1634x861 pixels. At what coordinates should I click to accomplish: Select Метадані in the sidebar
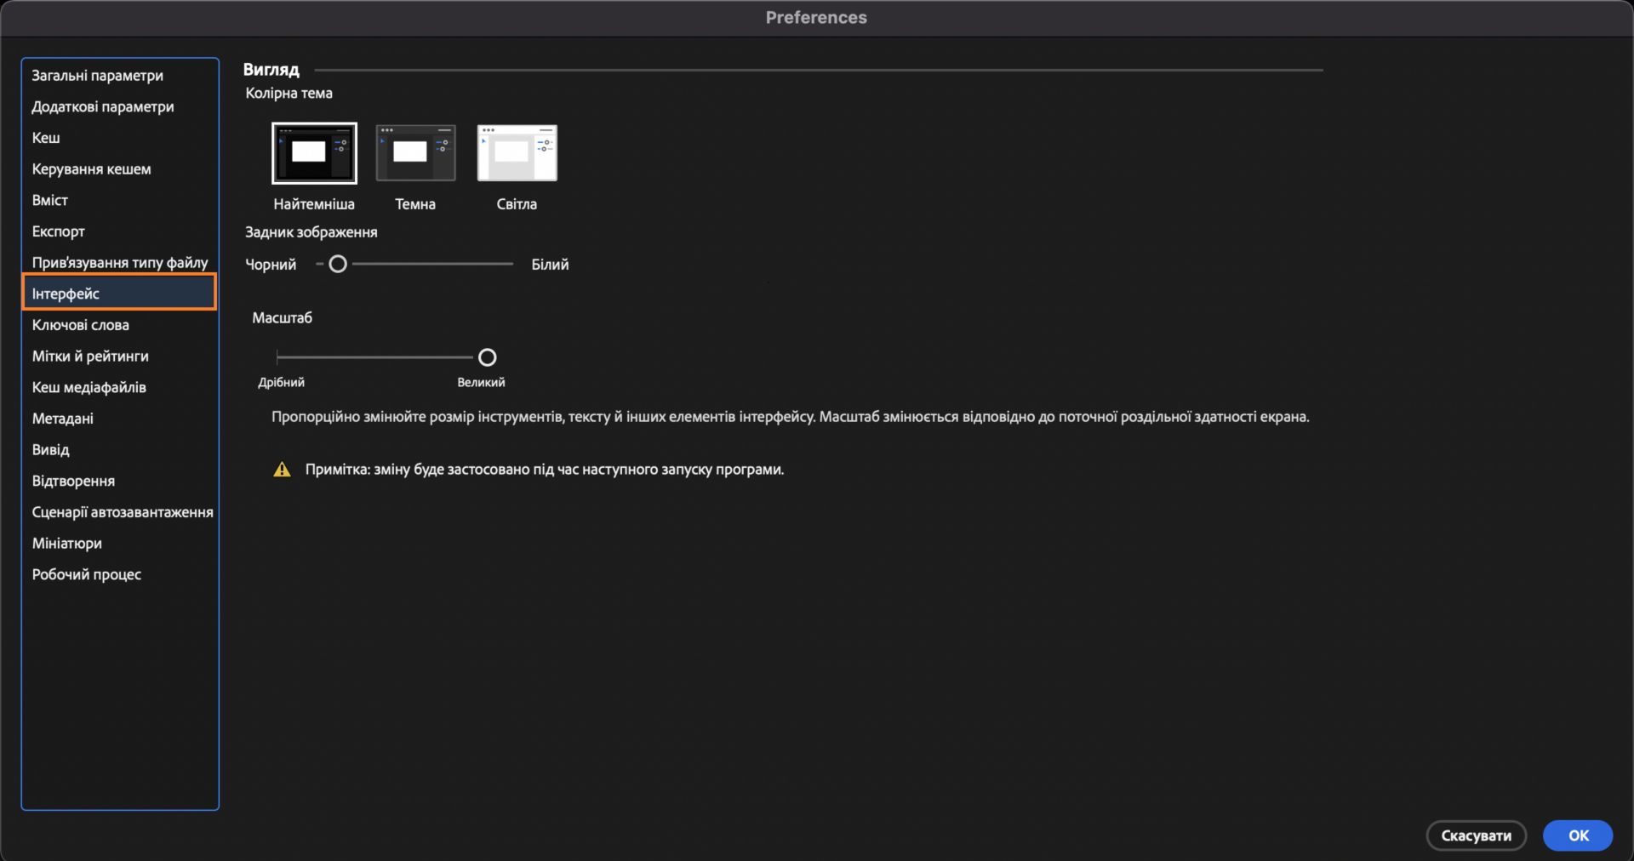(x=120, y=419)
